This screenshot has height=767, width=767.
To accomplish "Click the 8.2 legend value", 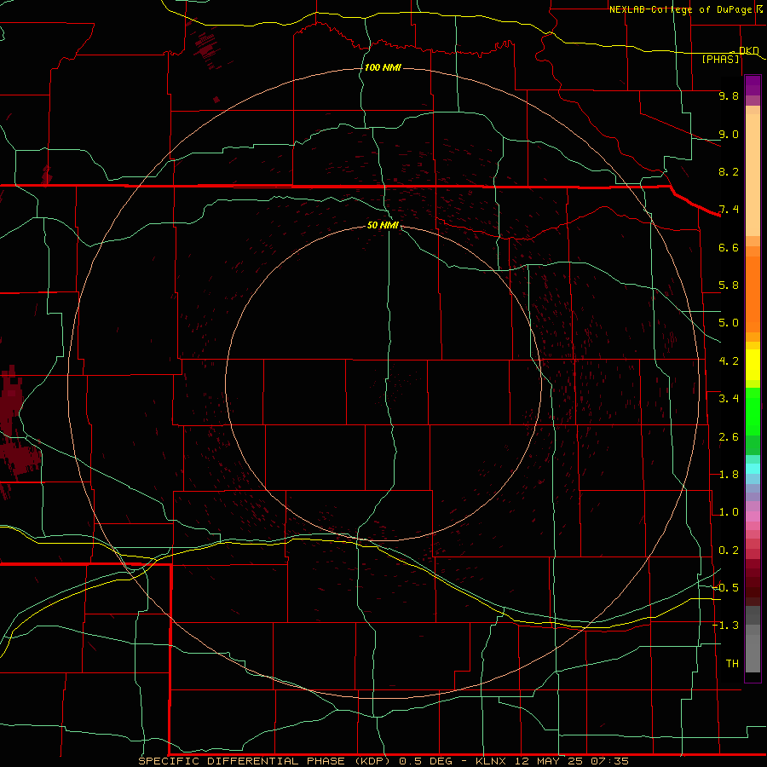I will point(729,171).
